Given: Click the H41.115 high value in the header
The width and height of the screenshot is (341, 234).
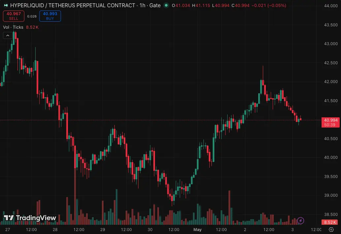Looking at the screenshot, I should click(201, 5).
